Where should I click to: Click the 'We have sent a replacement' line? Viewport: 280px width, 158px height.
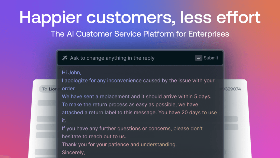(x=137, y=96)
